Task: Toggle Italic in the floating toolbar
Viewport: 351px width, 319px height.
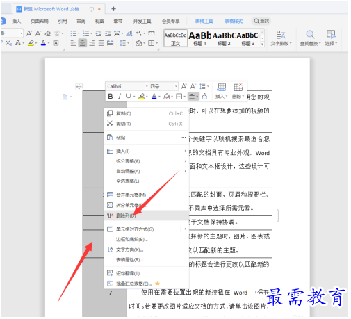Action: click(120, 96)
